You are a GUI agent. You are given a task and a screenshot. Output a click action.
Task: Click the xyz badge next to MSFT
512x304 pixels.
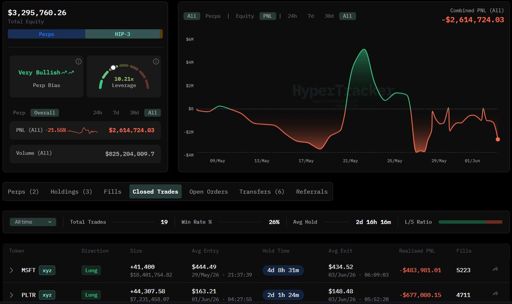pos(47,270)
